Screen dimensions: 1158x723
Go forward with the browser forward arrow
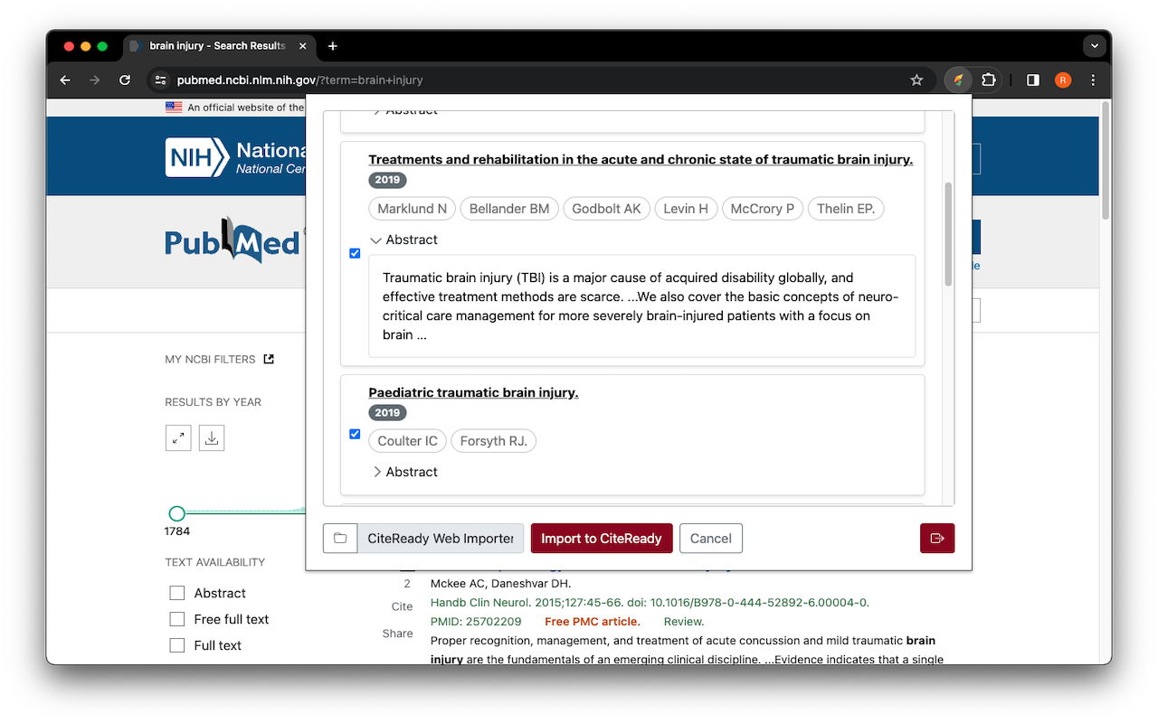click(x=95, y=80)
